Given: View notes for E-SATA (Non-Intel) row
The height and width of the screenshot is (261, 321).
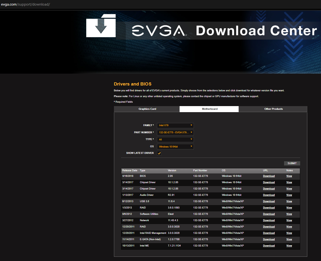Looking at the screenshot, I should coord(289,239).
